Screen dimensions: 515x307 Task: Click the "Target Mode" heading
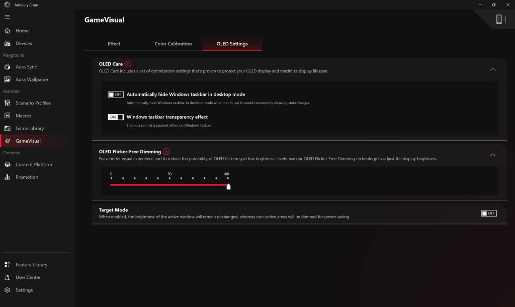tap(113, 210)
